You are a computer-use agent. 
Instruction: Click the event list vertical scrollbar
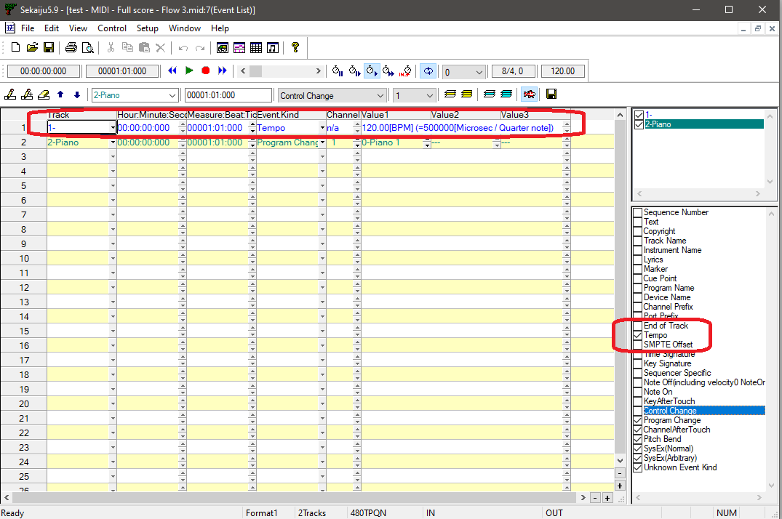tap(620, 288)
